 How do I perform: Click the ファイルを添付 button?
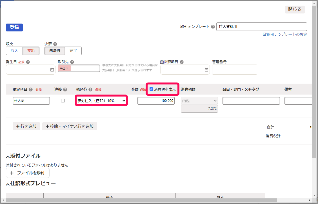(28, 173)
